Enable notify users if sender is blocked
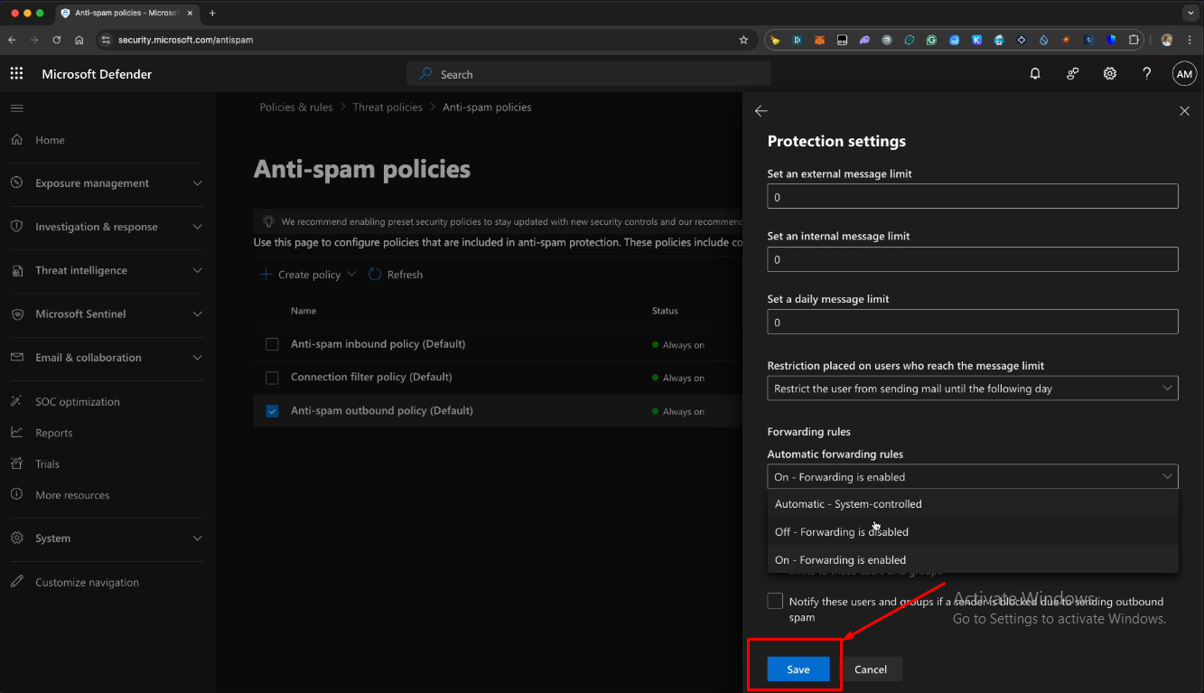 coord(775,602)
